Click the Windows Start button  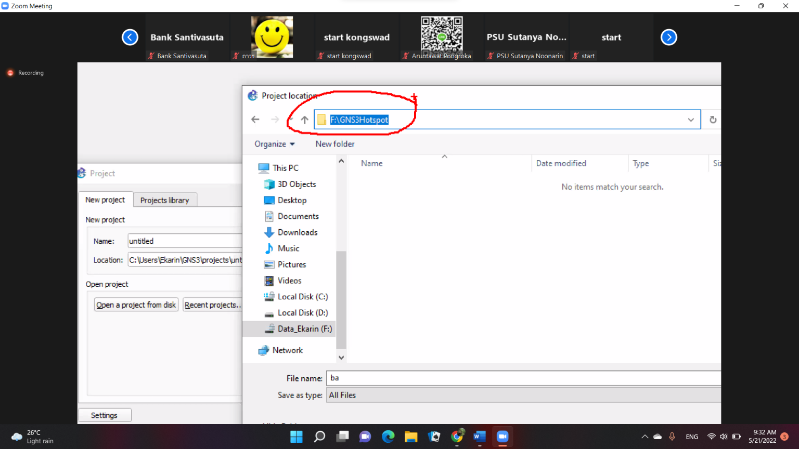[297, 437]
